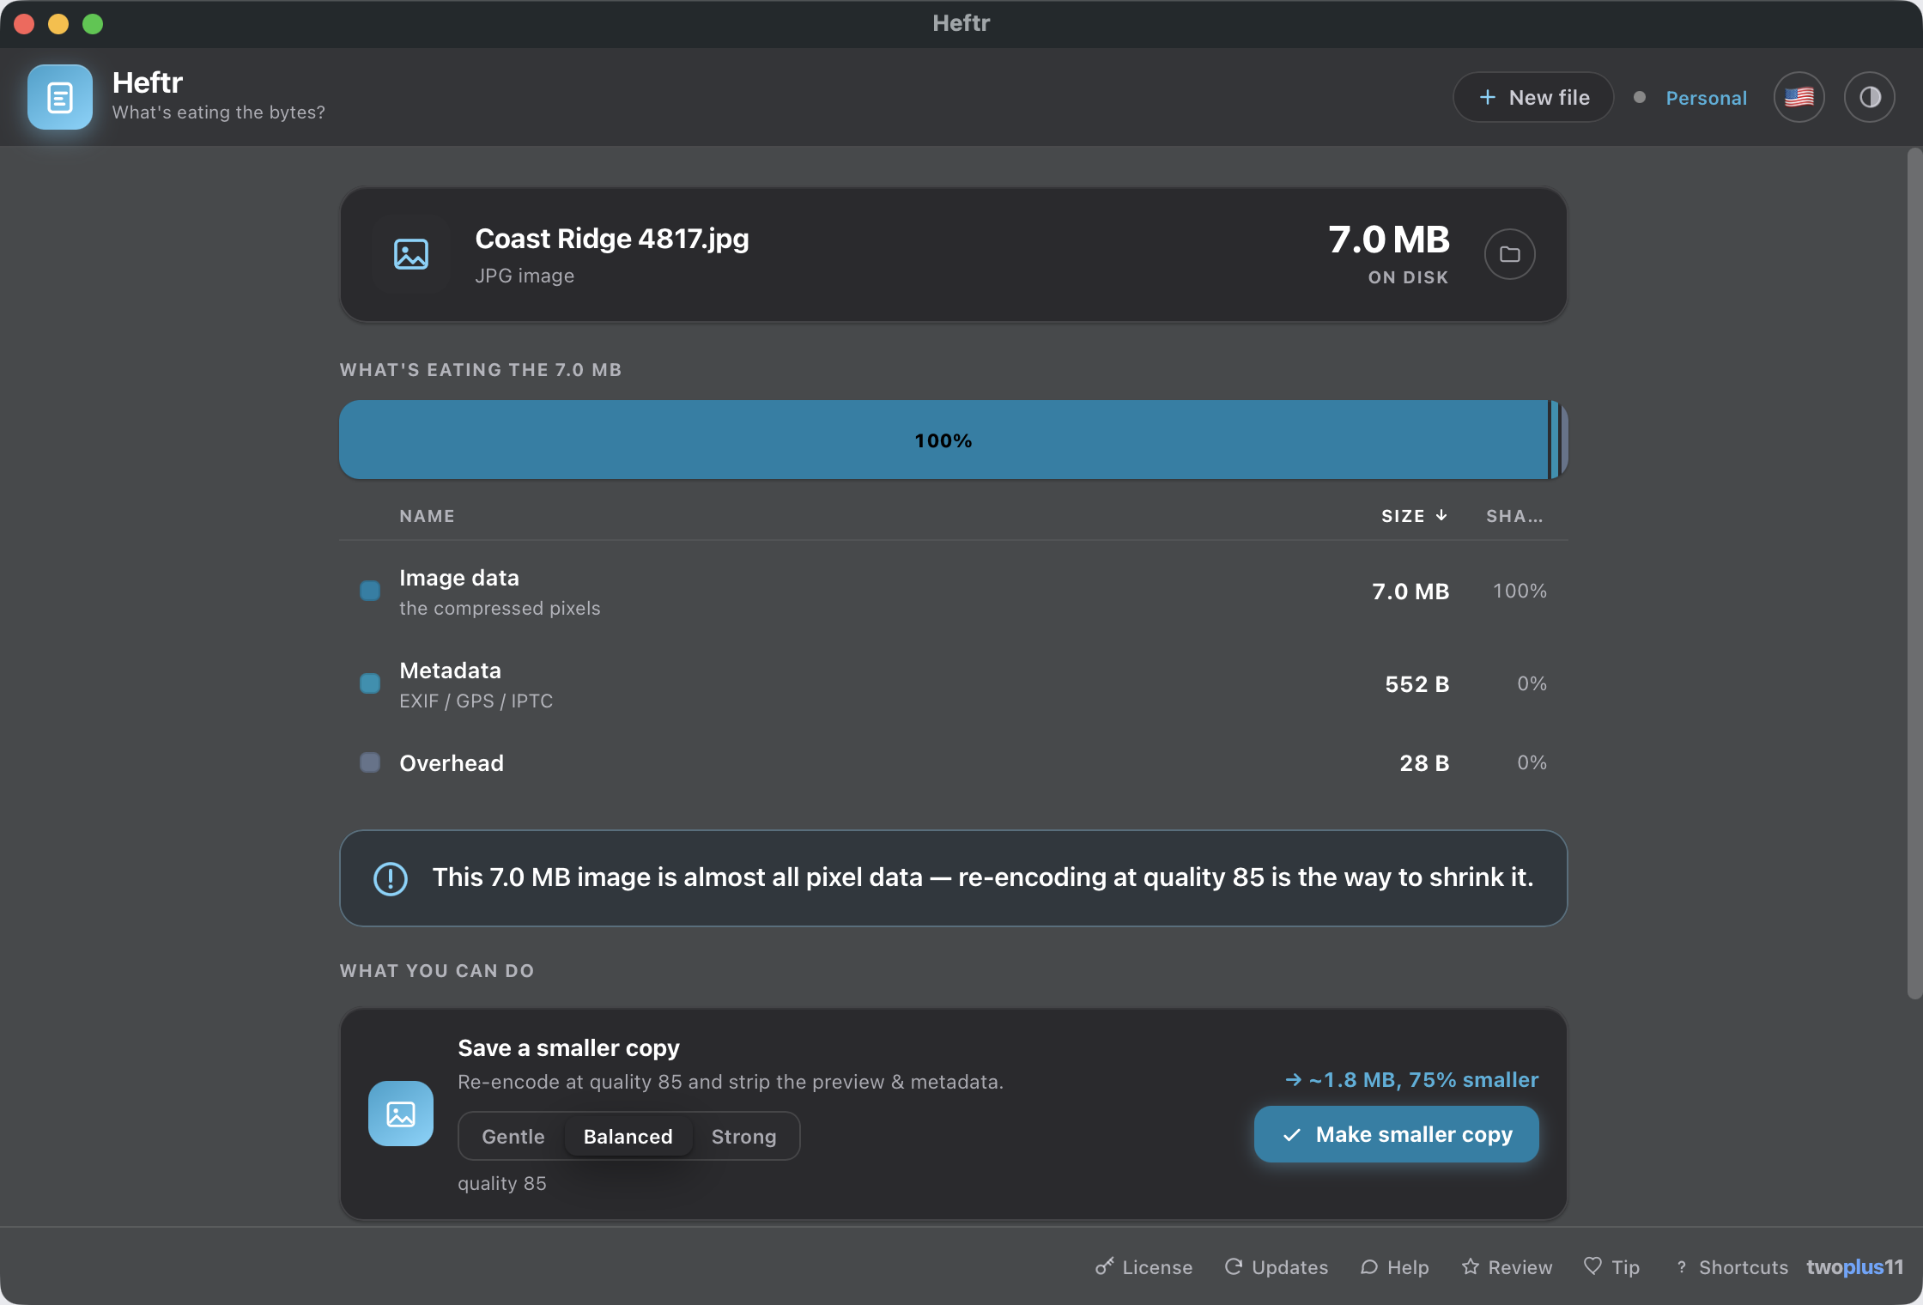The width and height of the screenshot is (1923, 1305).
Task: Click the JPG image file type icon
Action: [411, 254]
